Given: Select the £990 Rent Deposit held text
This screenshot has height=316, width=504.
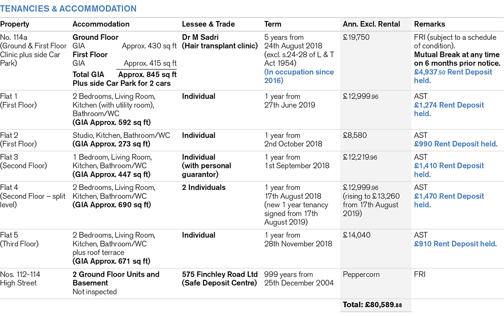Looking at the screenshot, I should click(x=456, y=144).
